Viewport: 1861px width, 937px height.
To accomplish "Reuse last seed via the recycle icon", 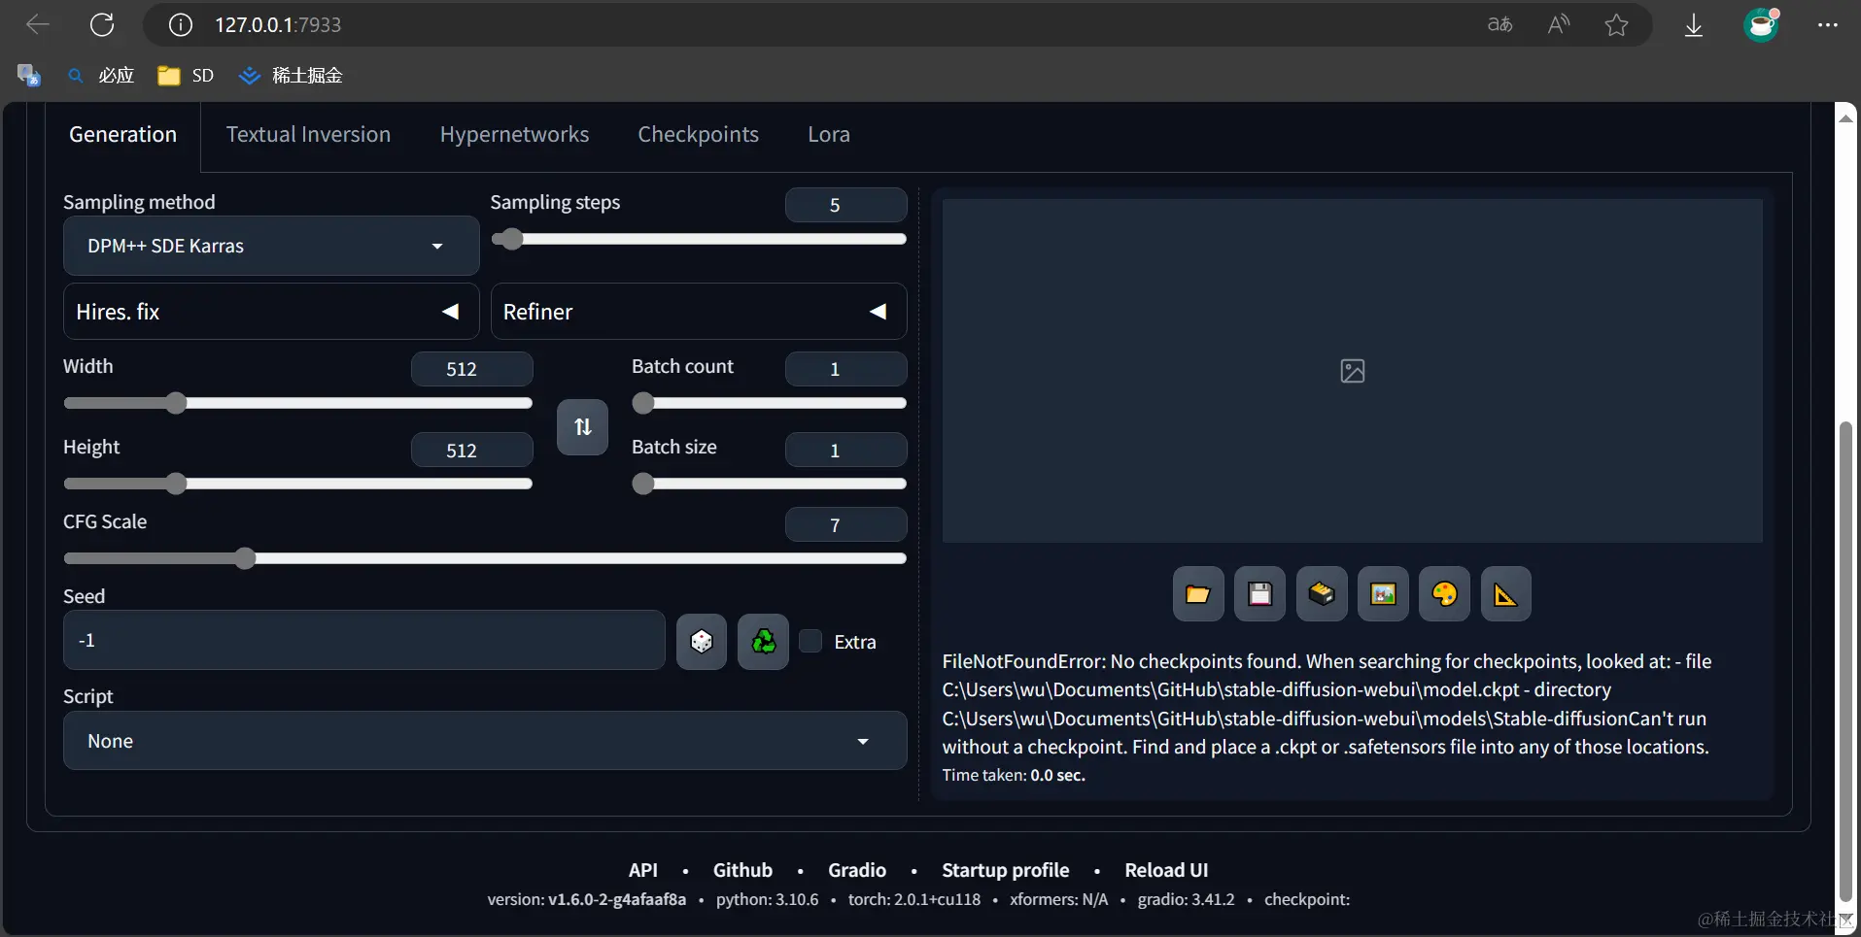I will click(763, 641).
